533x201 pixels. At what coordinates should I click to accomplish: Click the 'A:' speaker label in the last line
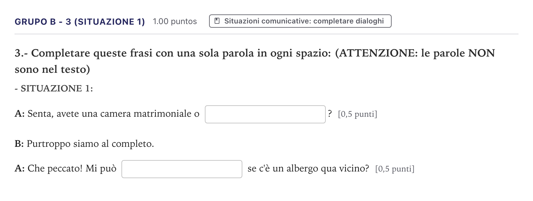tap(20, 169)
